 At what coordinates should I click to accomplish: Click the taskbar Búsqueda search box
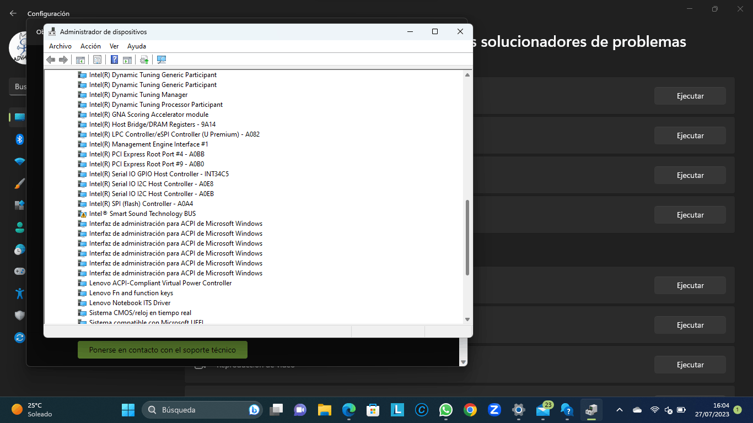point(203,410)
